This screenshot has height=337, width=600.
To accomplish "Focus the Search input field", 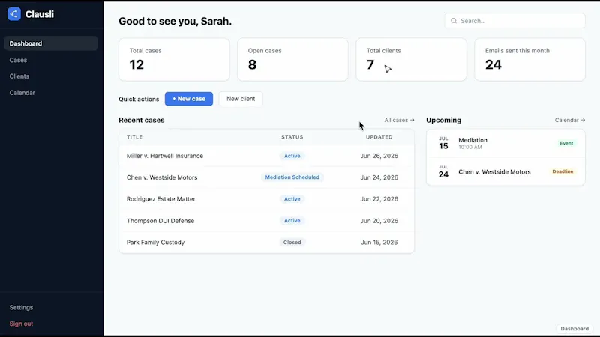I will pyautogui.click(x=515, y=21).
